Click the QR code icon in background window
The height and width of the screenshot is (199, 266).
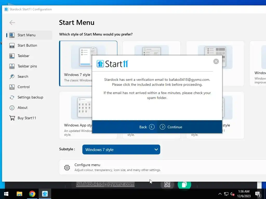click(167, 184)
